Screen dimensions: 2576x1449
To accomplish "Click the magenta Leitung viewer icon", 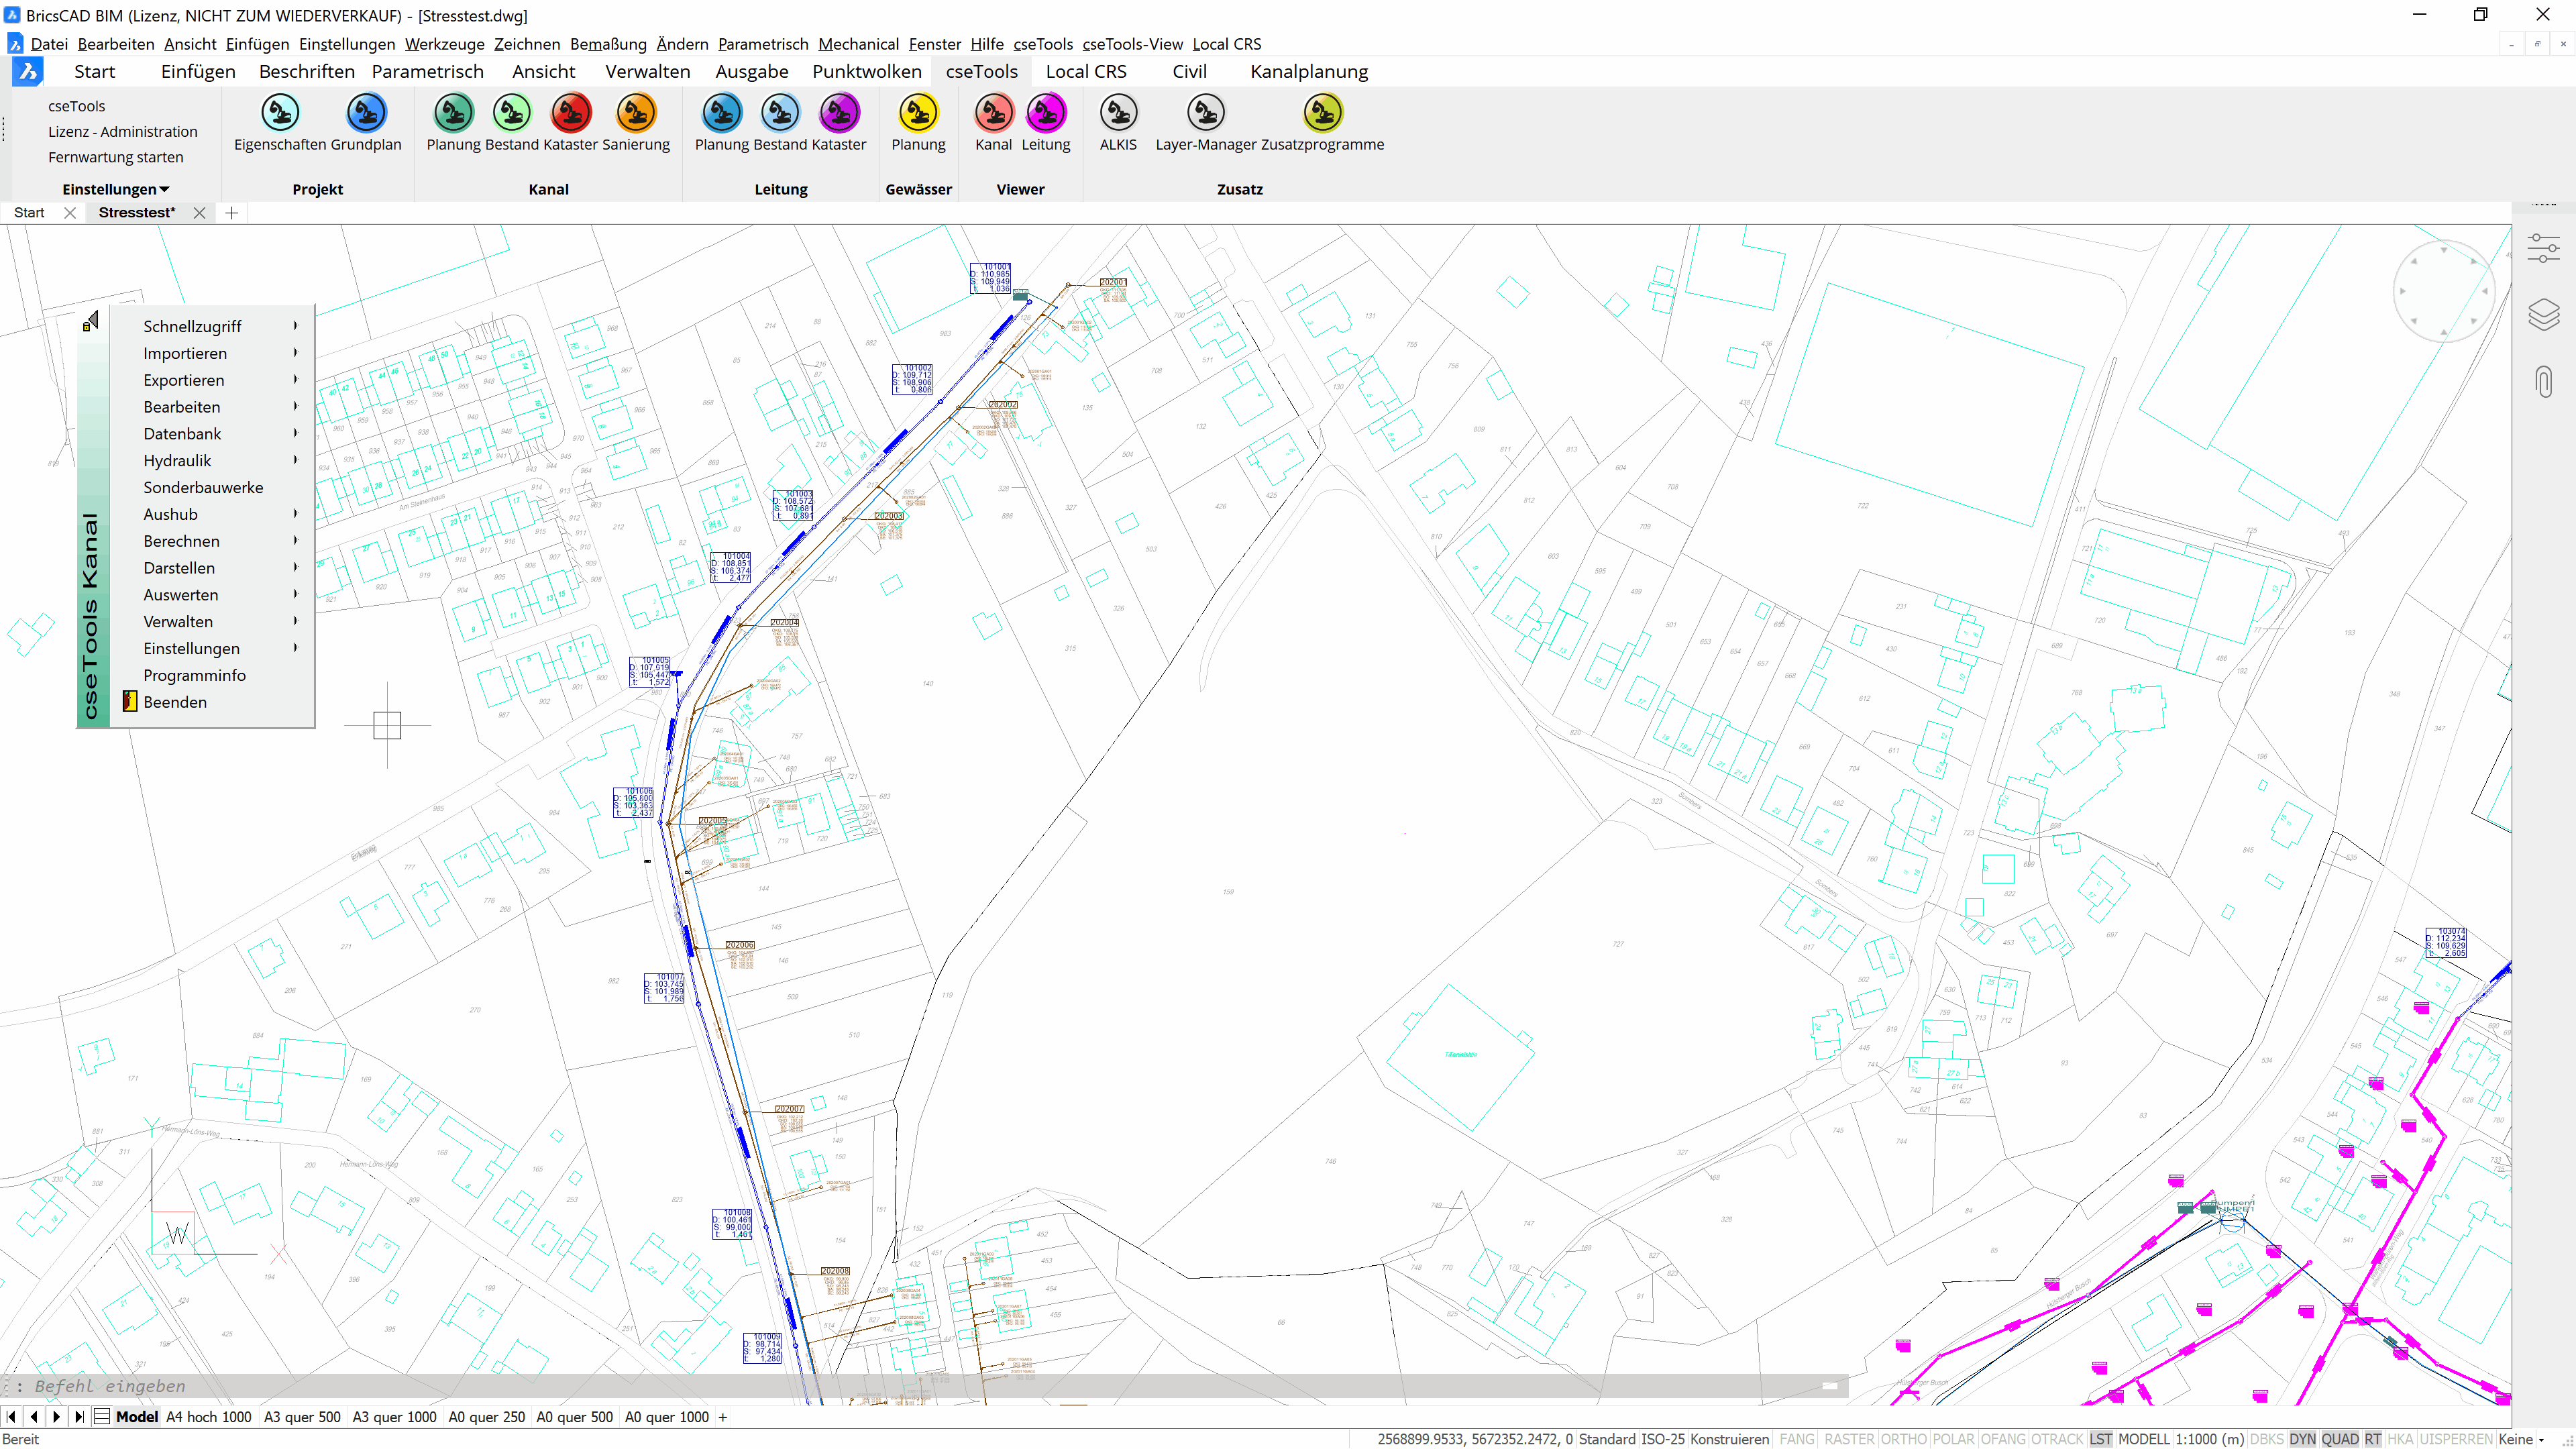I will pyautogui.click(x=1046, y=113).
